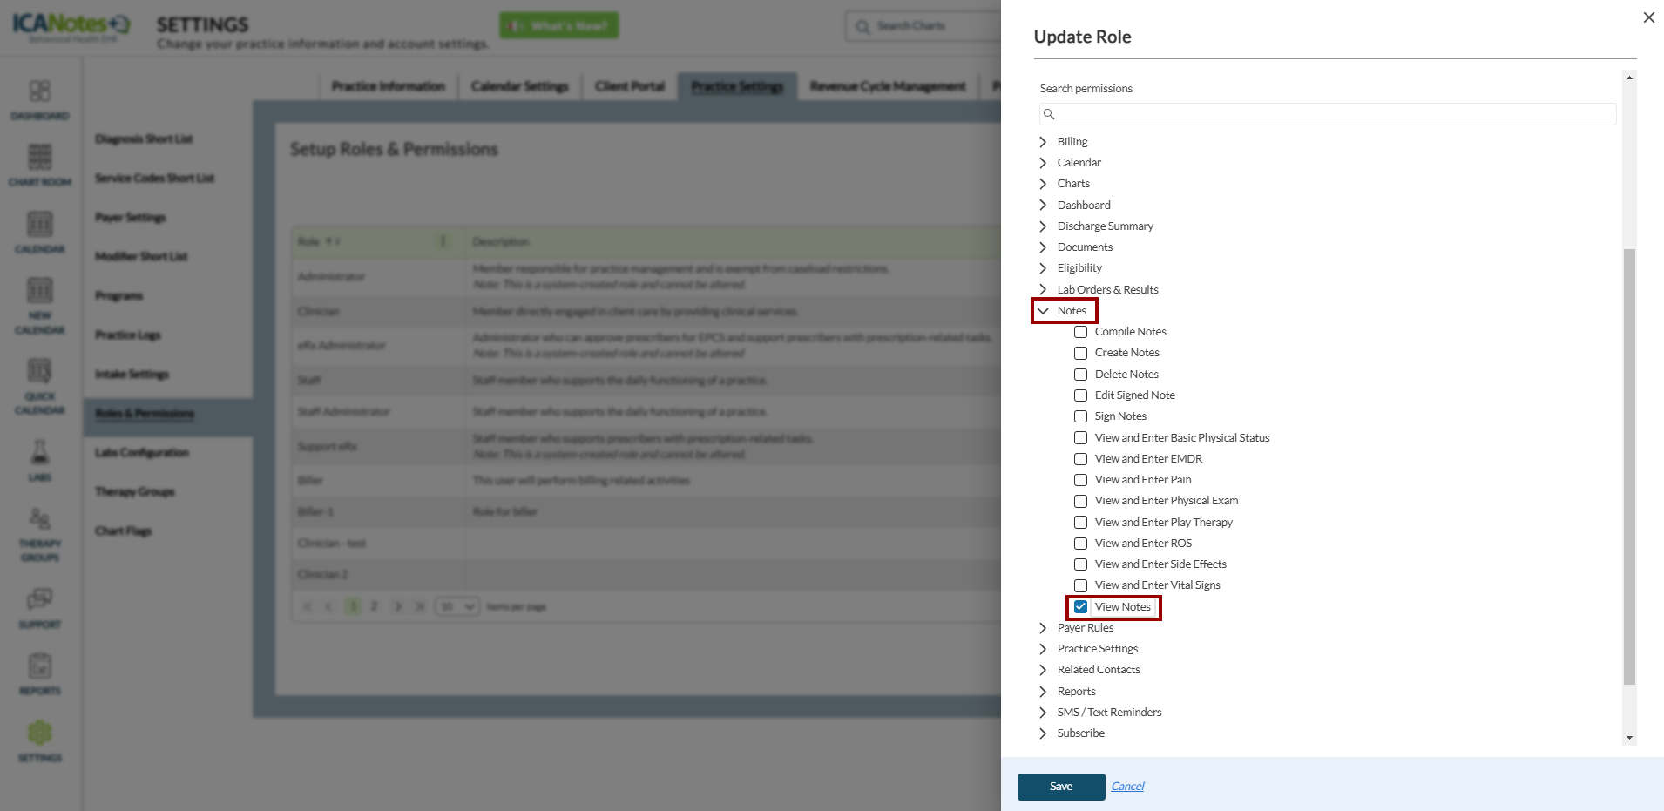Viewport: 1664px width, 811px height.
Task: Enable the Create Notes permission
Action: coord(1080,353)
